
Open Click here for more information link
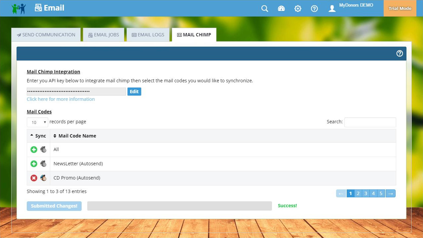61,99
